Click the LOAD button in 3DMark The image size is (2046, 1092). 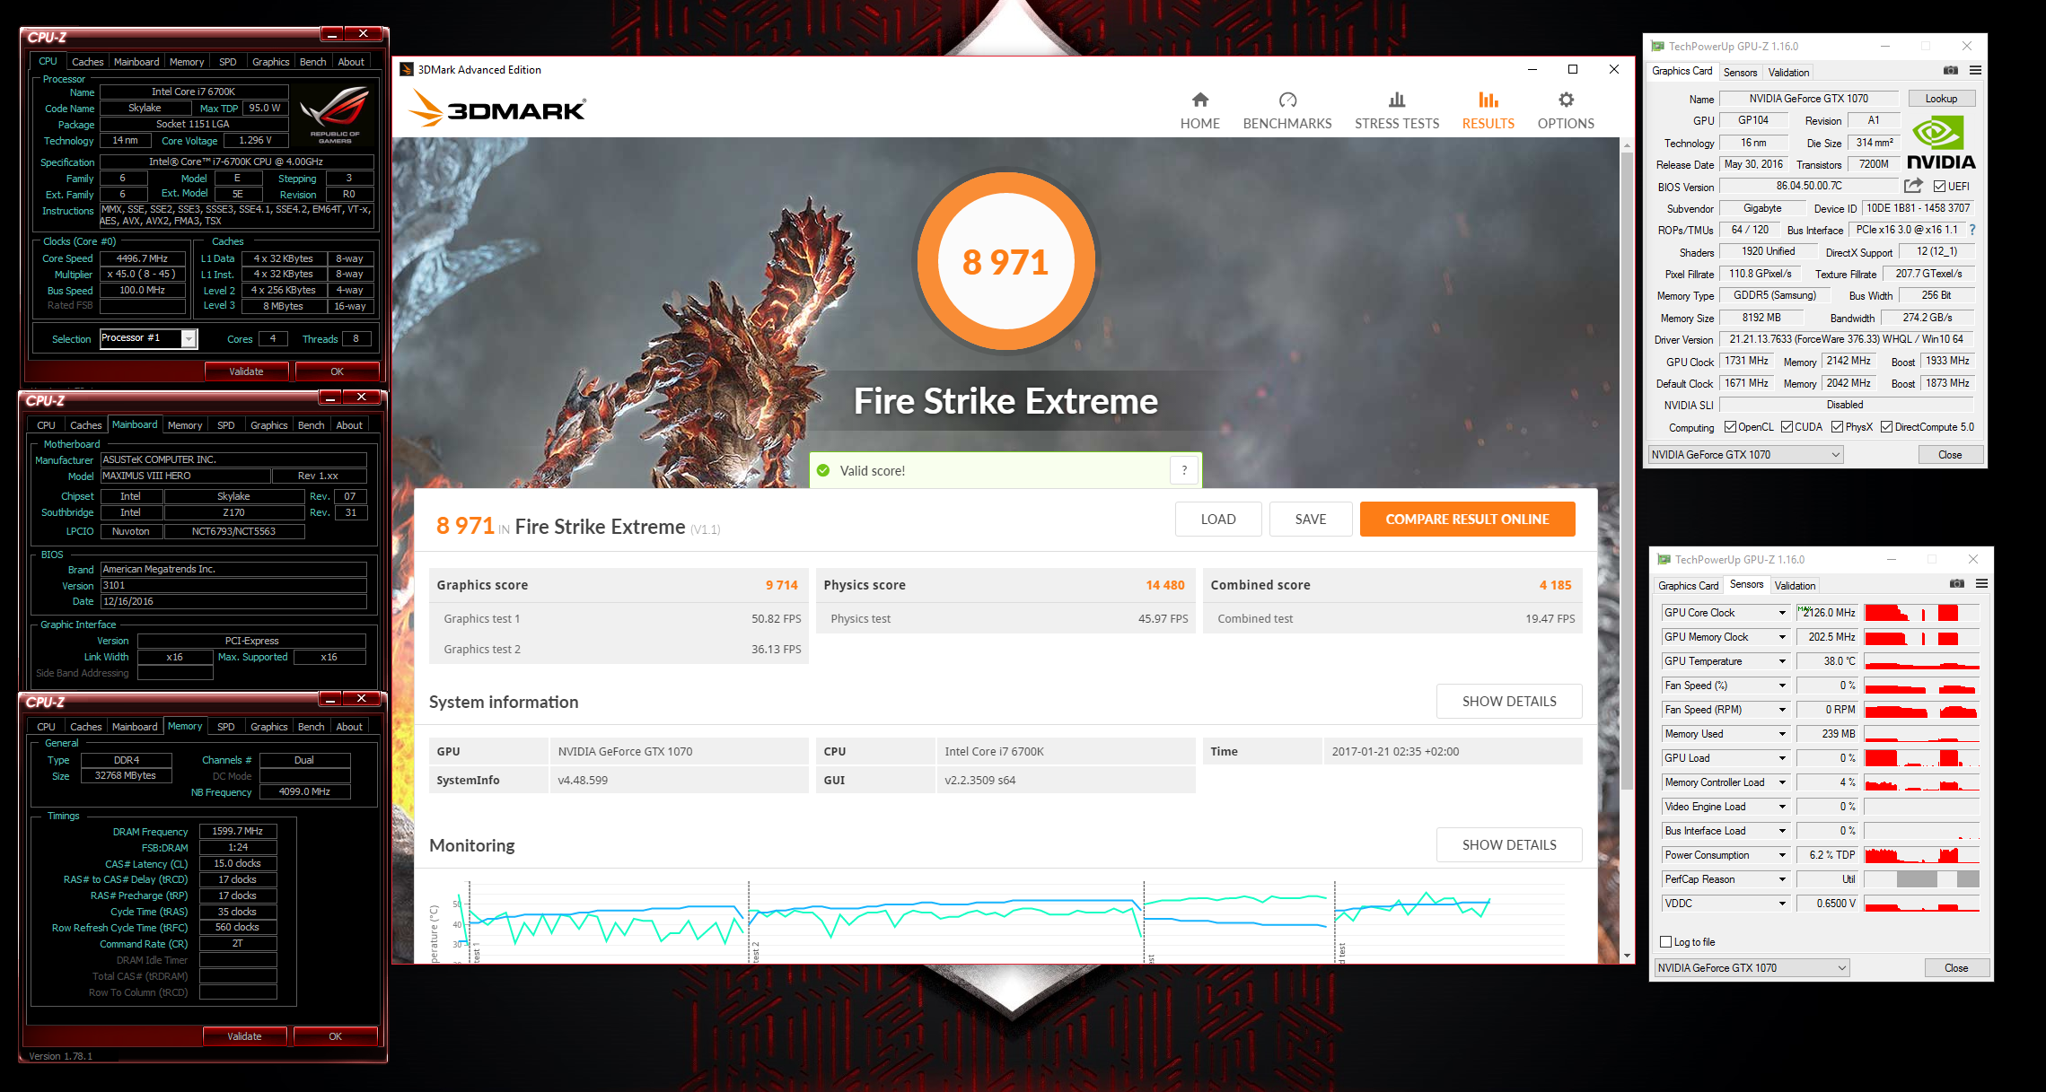click(x=1218, y=519)
